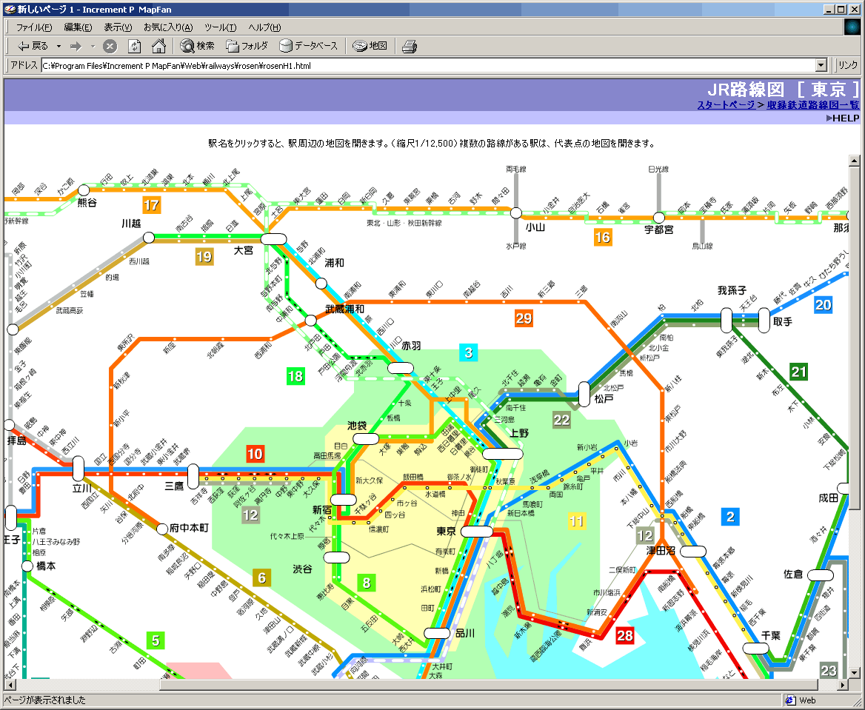Open the address bar dropdown list
The height and width of the screenshot is (710, 865).
click(820, 65)
